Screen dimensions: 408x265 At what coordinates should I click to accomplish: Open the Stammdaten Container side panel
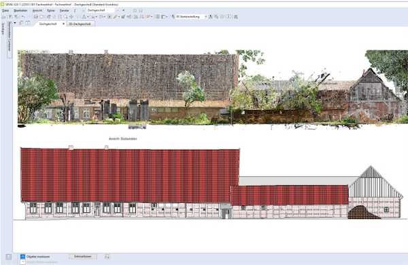[x=10, y=37]
